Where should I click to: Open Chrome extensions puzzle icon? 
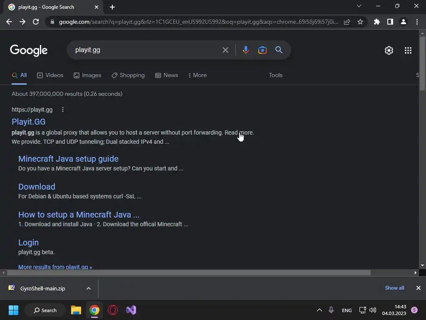(377, 22)
